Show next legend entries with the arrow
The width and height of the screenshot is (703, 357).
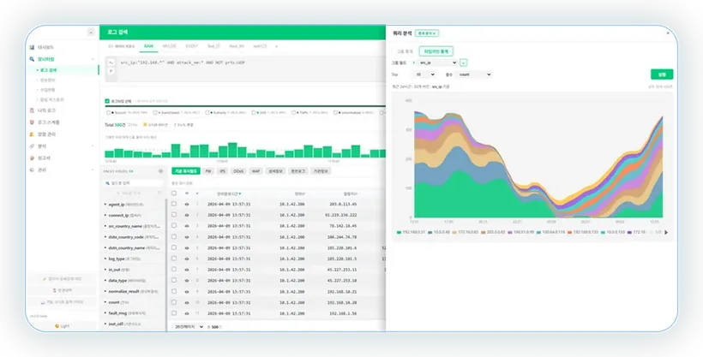pyautogui.click(x=666, y=233)
